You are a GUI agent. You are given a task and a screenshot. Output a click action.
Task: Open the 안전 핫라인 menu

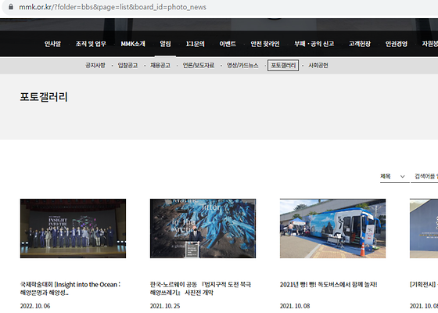(265, 44)
